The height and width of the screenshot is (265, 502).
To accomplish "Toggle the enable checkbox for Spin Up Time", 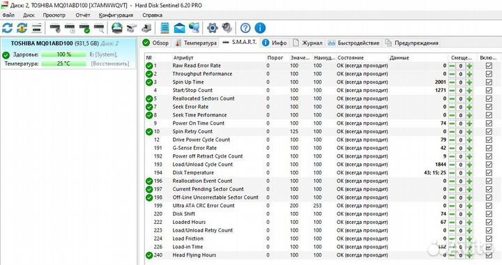I will click(489, 82).
